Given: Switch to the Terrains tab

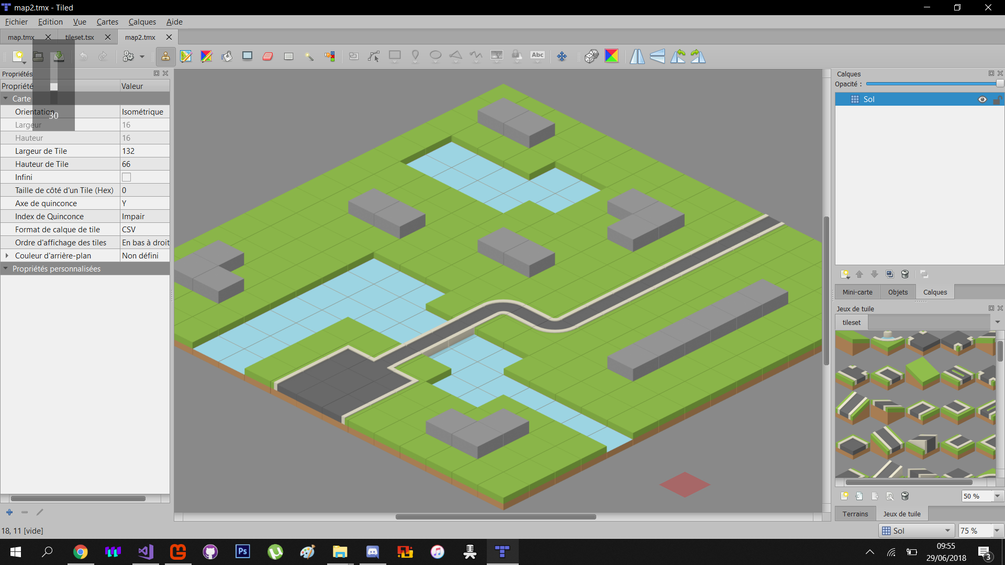Looking at the screenshot, I should (x=855, y=514).
